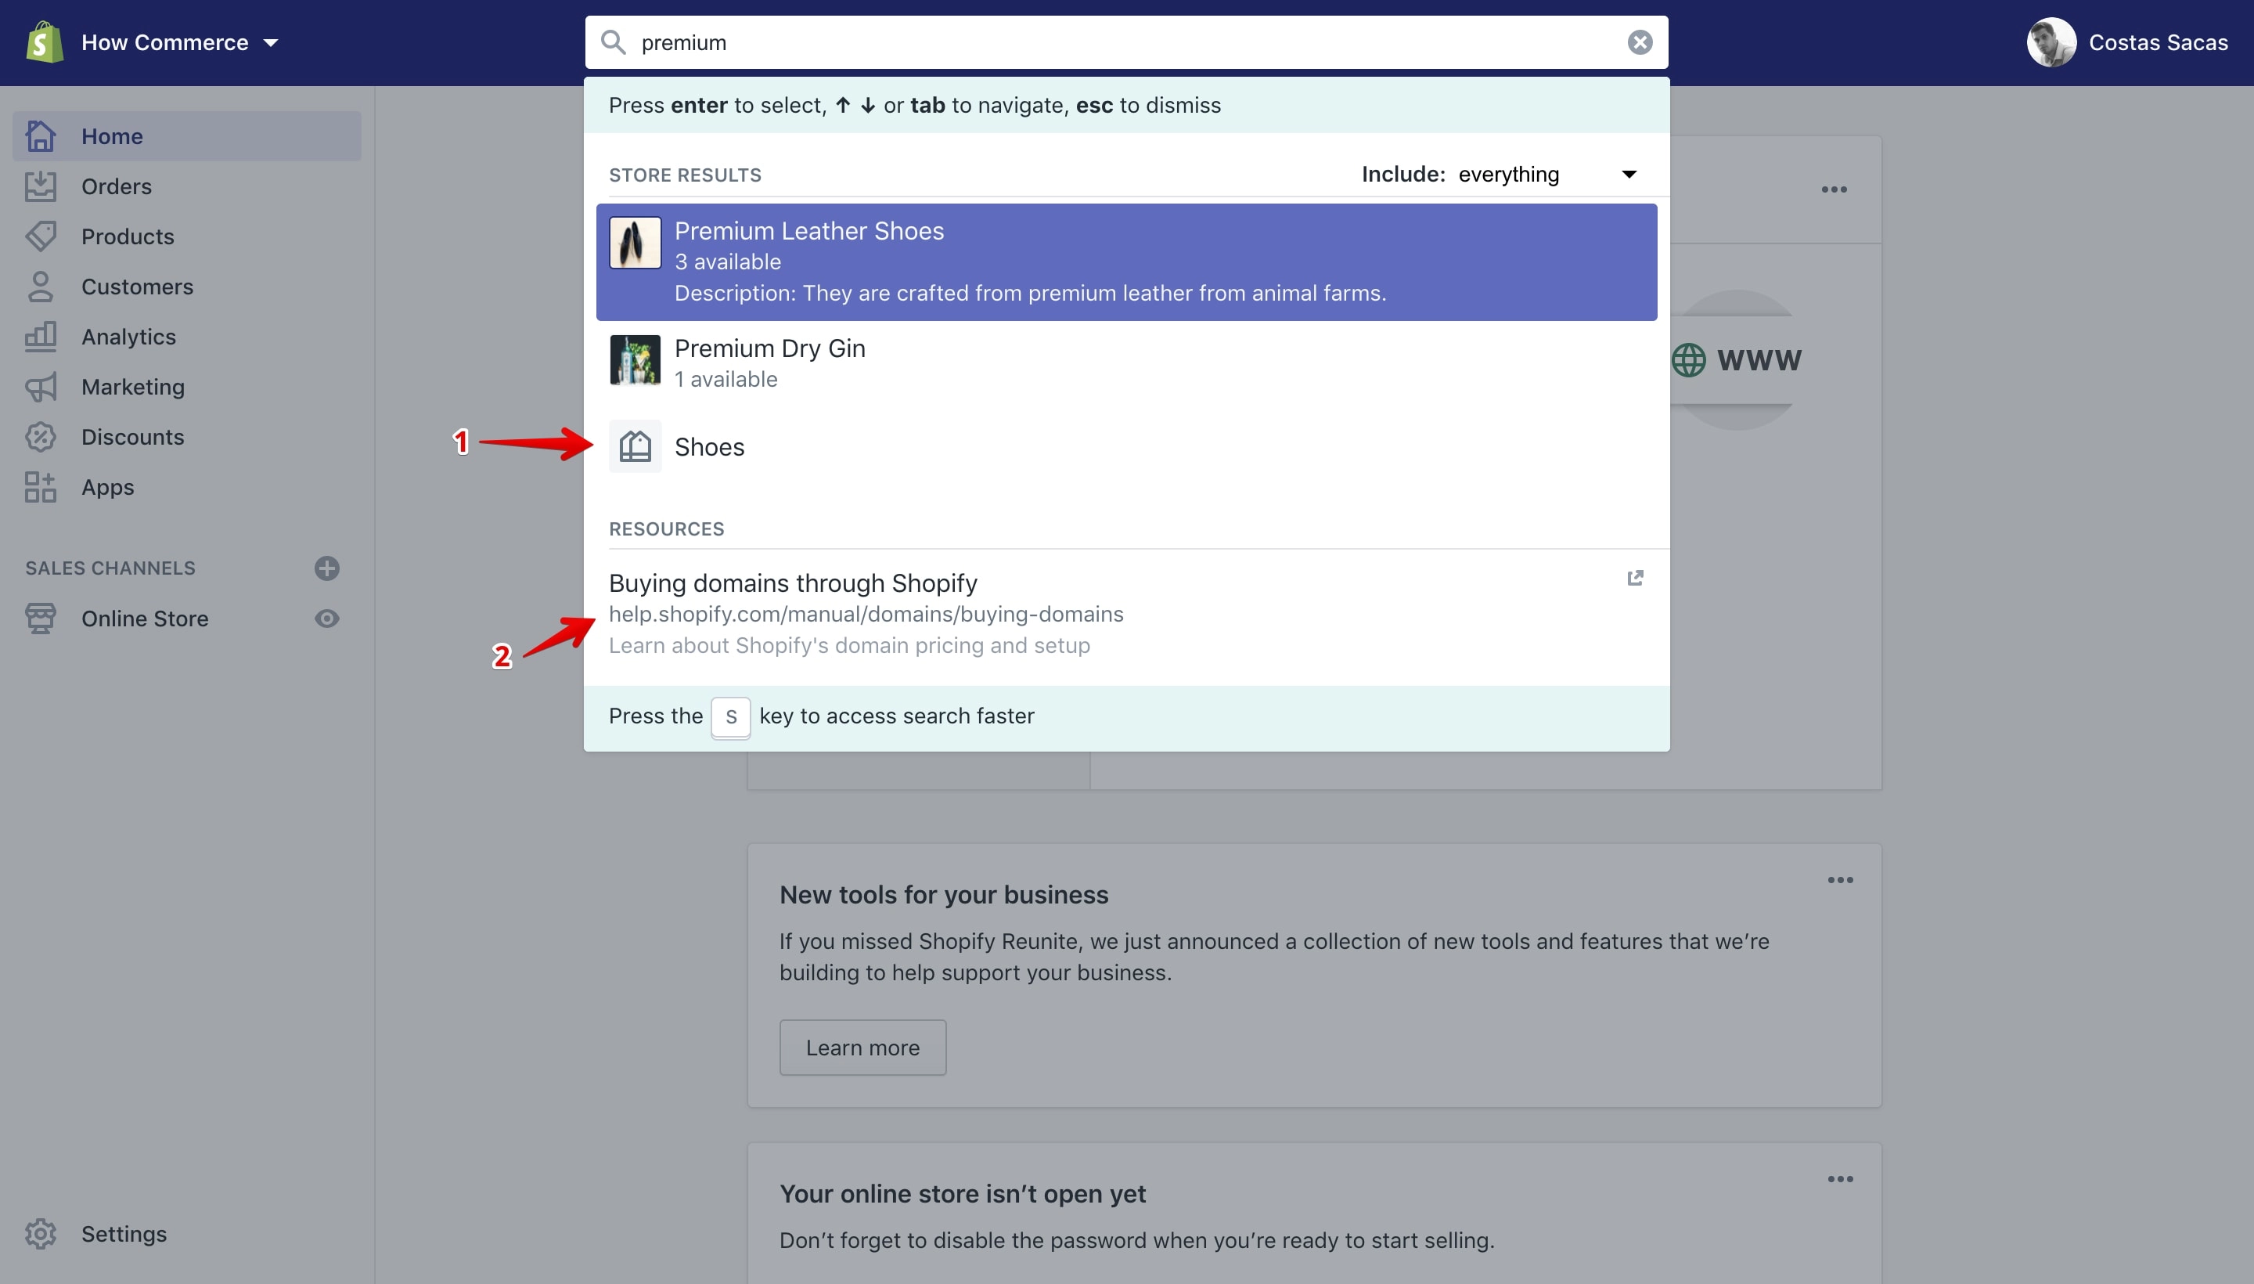Select the Premium Dry Gin thumbnail result

(635, 360)
